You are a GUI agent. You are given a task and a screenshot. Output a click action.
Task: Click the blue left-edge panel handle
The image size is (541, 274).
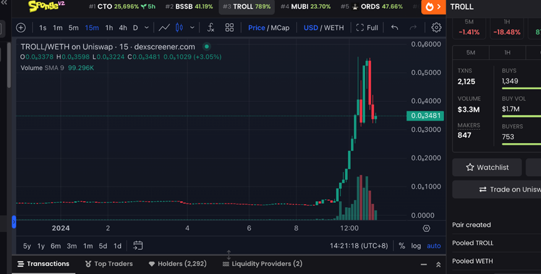[14, 222]
